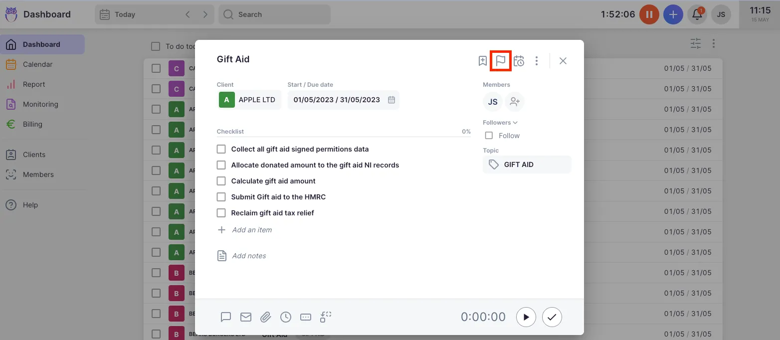Screen dimensions: 780x340
Task: Open Calendar in the sidebar
Action: pos(37,64)
